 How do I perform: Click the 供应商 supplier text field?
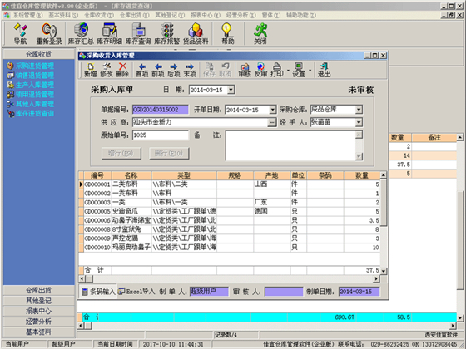point(200,122)
